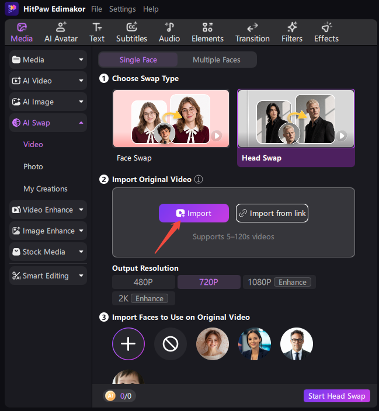Expand the Stock Media sidebar section
The width and height of the screenshot is (379, 411).
48,252
